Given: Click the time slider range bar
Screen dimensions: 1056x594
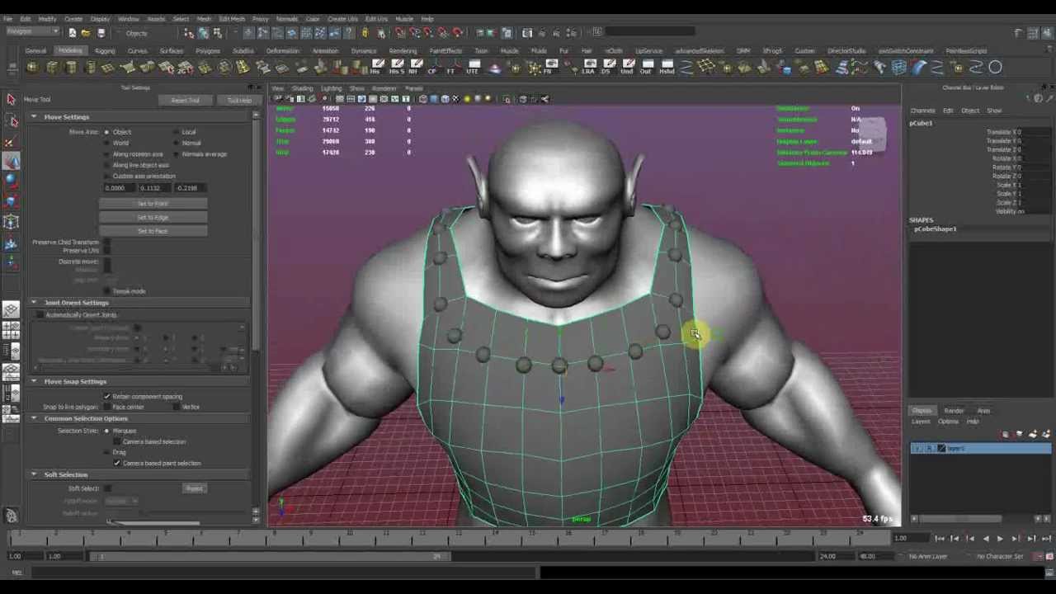Looking at the screenshot, I should tap(268, 557).
